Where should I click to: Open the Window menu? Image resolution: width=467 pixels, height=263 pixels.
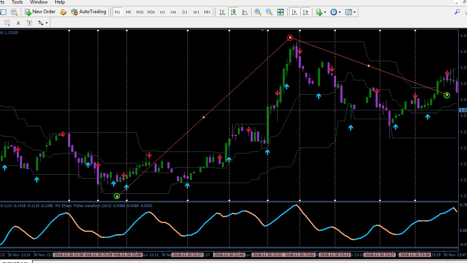click(39, 2)
